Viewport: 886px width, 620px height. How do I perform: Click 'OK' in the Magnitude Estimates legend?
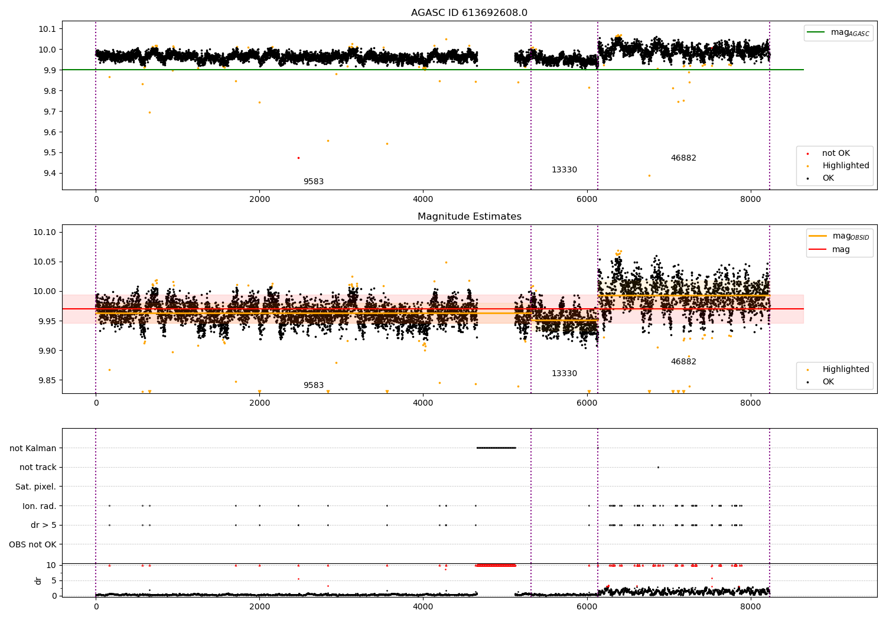pyautogui.click(x=828, y=382)
